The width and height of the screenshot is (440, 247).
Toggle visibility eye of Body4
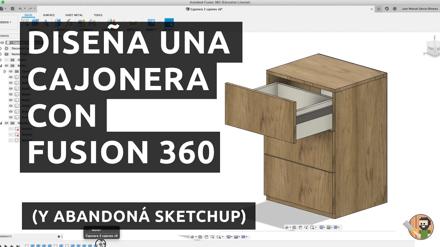coord(11,94)
